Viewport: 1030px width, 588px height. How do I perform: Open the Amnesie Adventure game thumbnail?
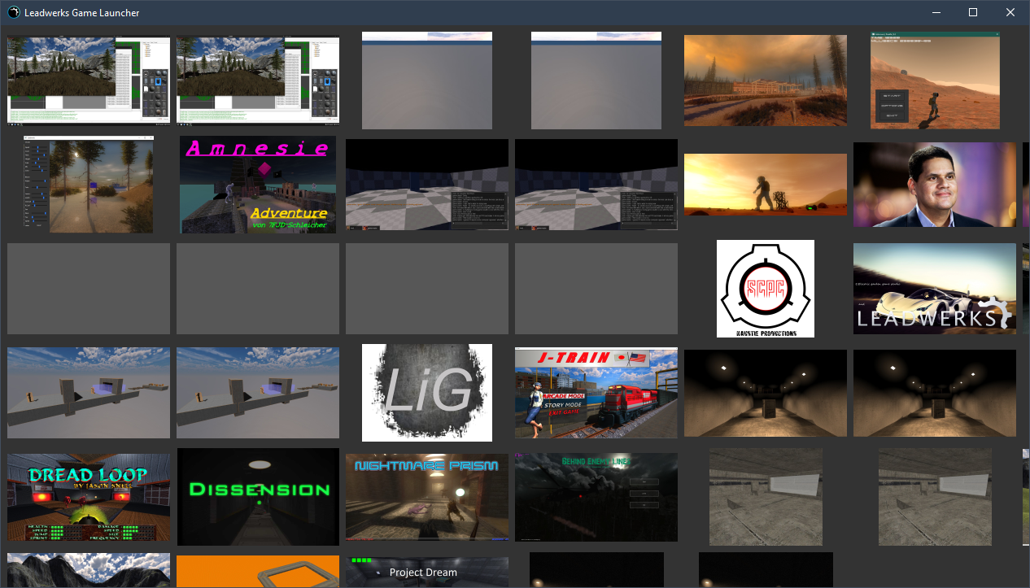tap(258, 185)
